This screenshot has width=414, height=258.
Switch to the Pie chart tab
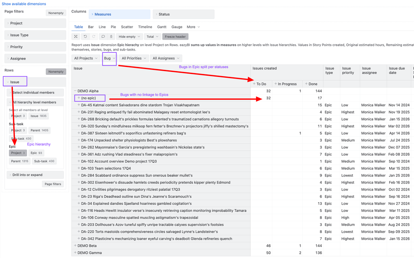pyautogui.click(x=113, y=27)
